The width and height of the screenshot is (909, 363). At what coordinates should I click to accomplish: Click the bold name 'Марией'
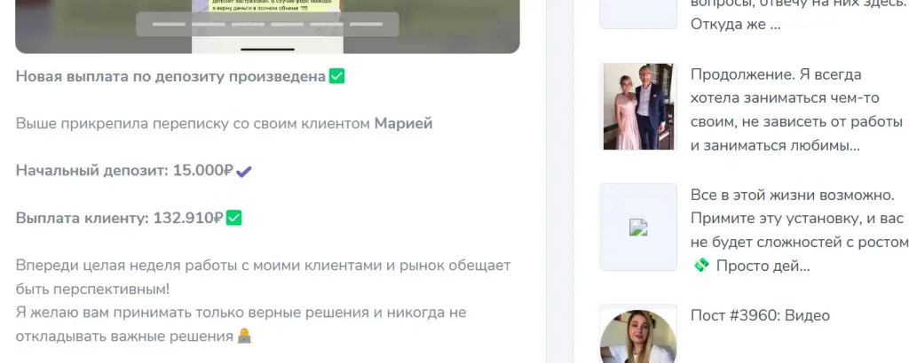(x=404, y=124)
